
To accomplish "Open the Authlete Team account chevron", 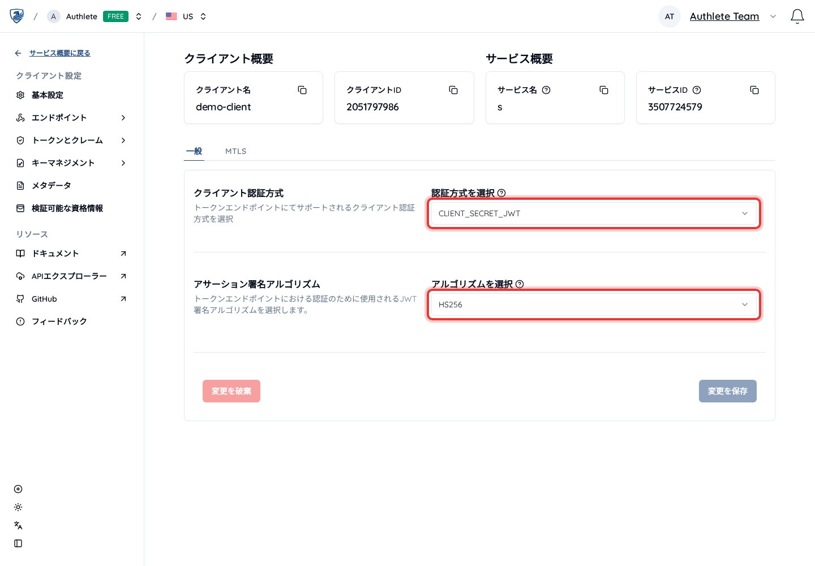I will 773,16.
